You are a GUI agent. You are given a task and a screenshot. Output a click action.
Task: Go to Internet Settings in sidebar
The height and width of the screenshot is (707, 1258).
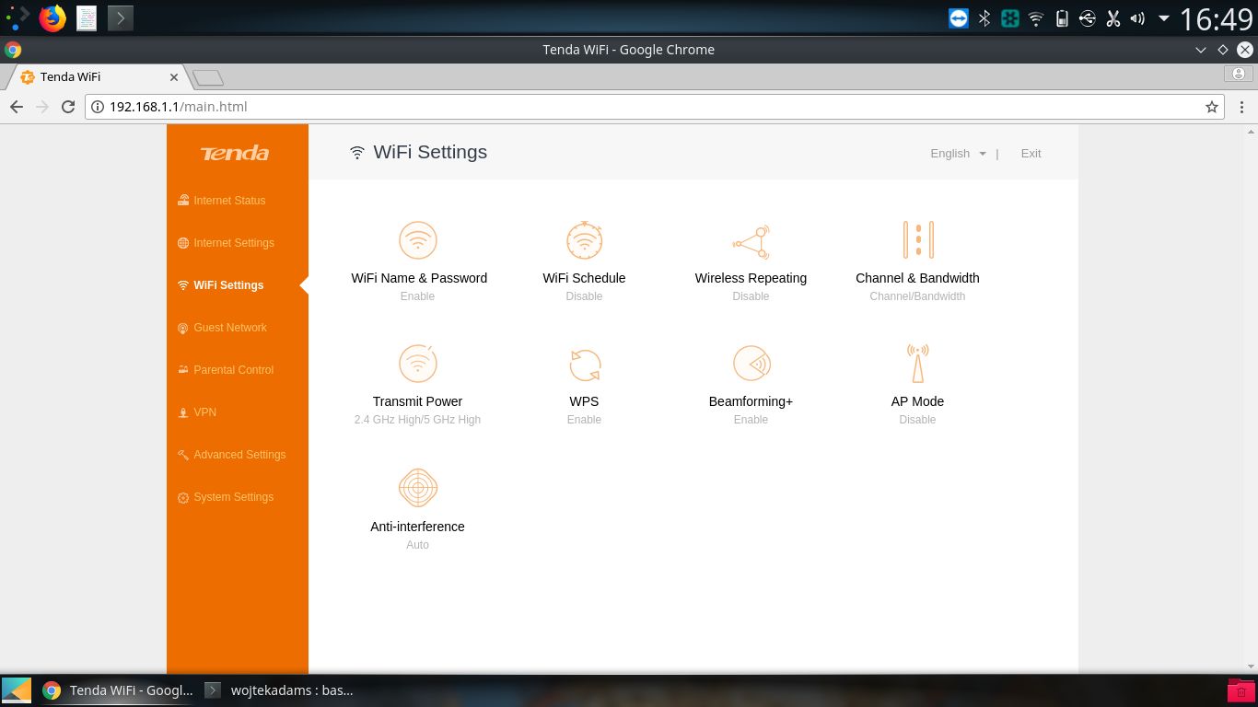pyautogui.click(x=226, y=243)
